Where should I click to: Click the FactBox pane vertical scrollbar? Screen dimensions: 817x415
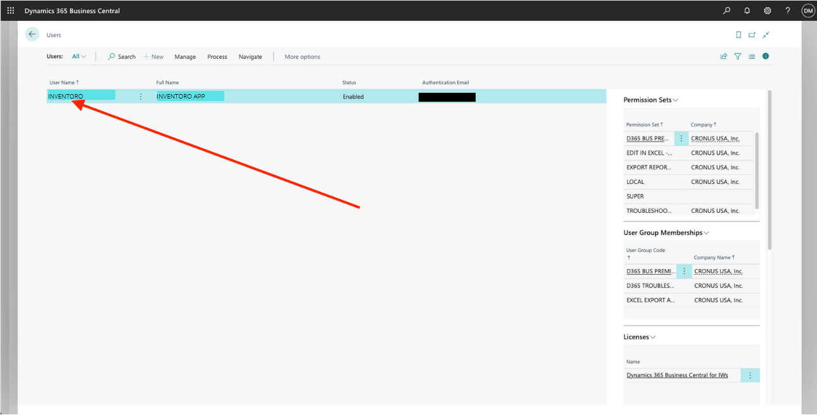click(x=769, y=171)
